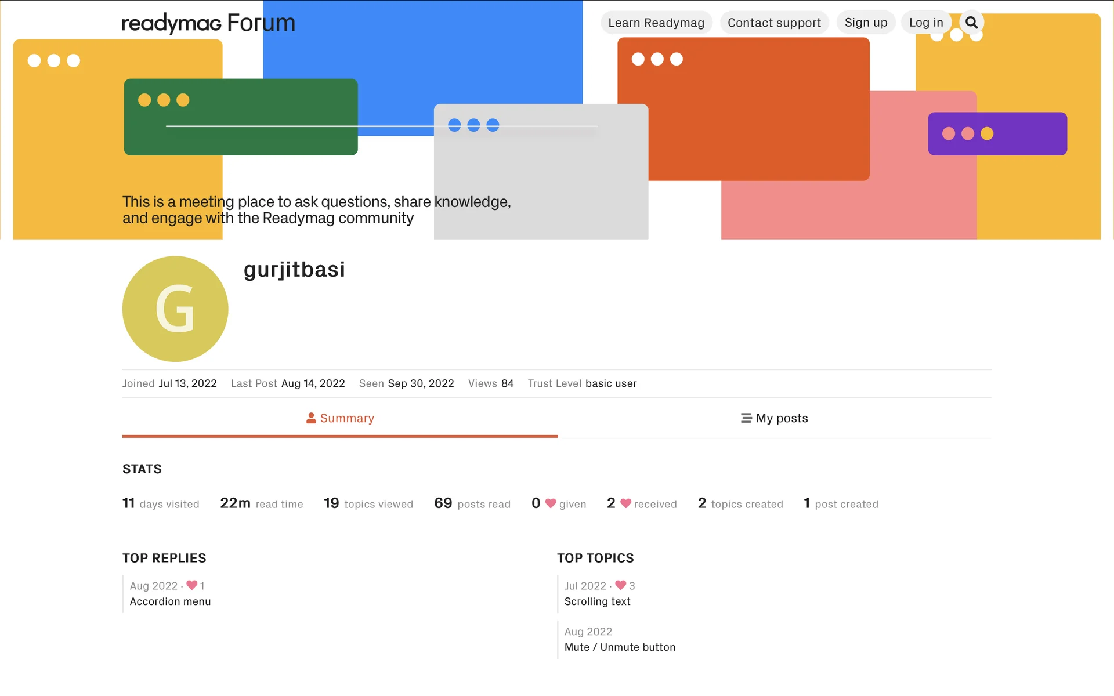Click the gurjitbasi avatar circle

click(x=175, y=309)
